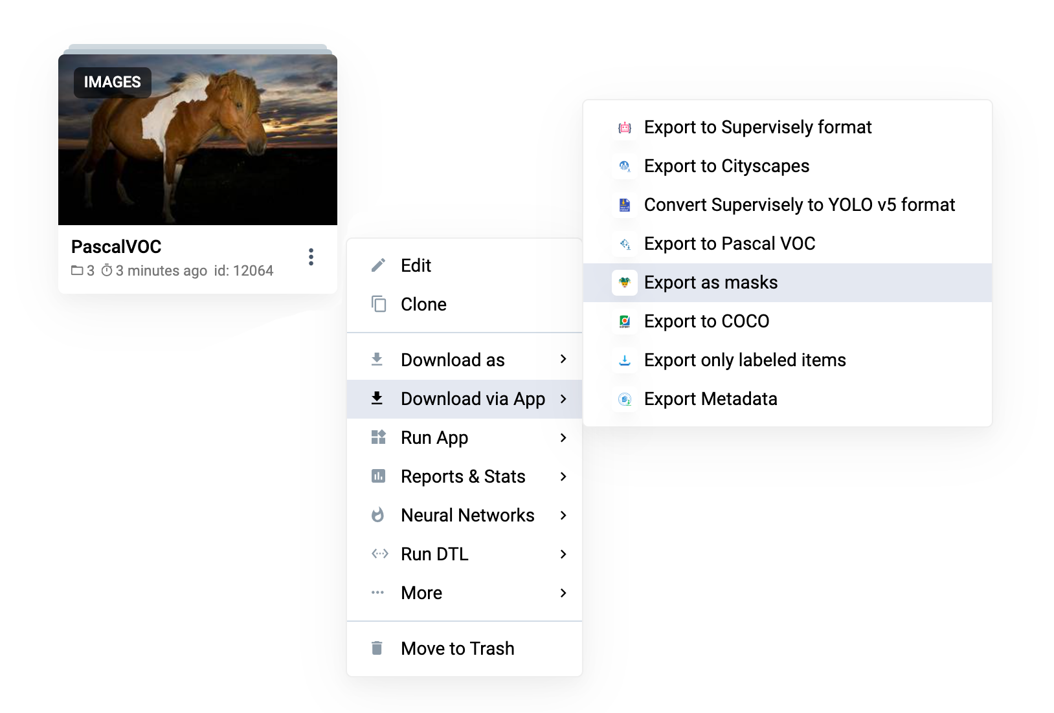Open the three-dot options menu on PascalVOC

311,257
